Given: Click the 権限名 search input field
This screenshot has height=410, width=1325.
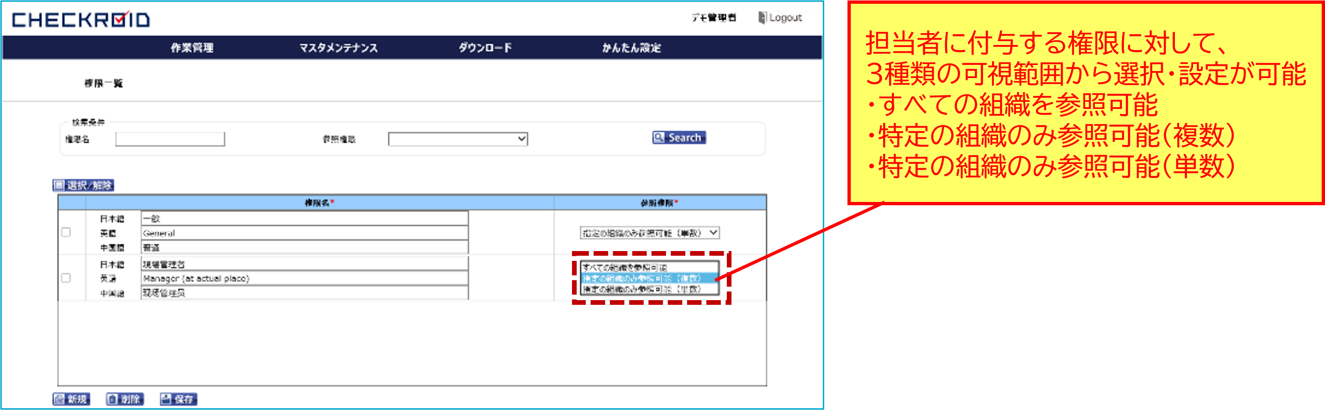Looking at the screenshot, I should [x=170, y=139].
